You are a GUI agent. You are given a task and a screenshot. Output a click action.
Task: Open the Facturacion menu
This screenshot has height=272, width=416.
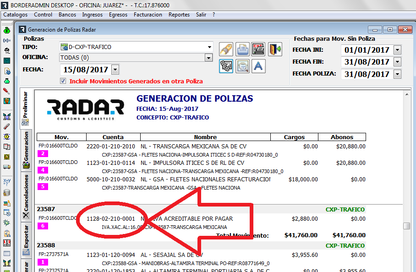click(x=148, y=15)
